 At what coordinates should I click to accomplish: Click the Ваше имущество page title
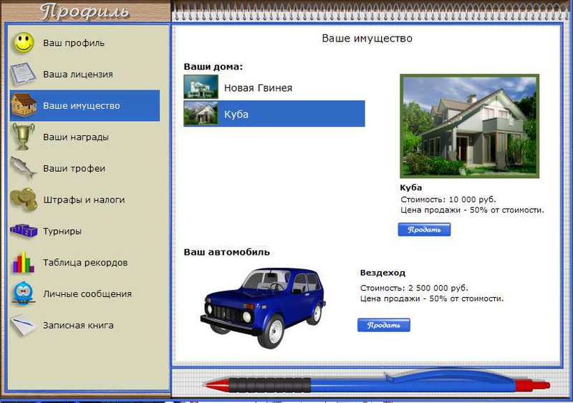click(367, 39)
